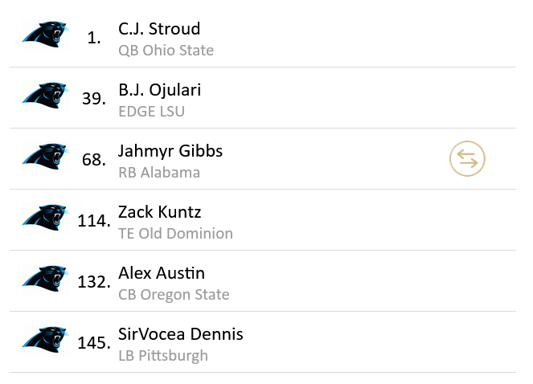Click the QB Ohio State subtitle
Image resolution: width=533 pixels, height=384 pixels.
pos(166,51)
